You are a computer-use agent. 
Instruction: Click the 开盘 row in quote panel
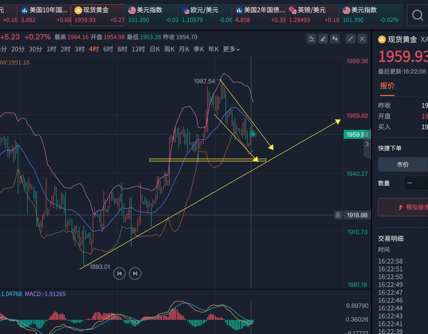coord(403,116)
